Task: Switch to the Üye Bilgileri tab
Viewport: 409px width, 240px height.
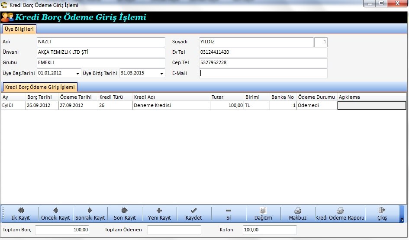Action: click(x=19, y=29)
